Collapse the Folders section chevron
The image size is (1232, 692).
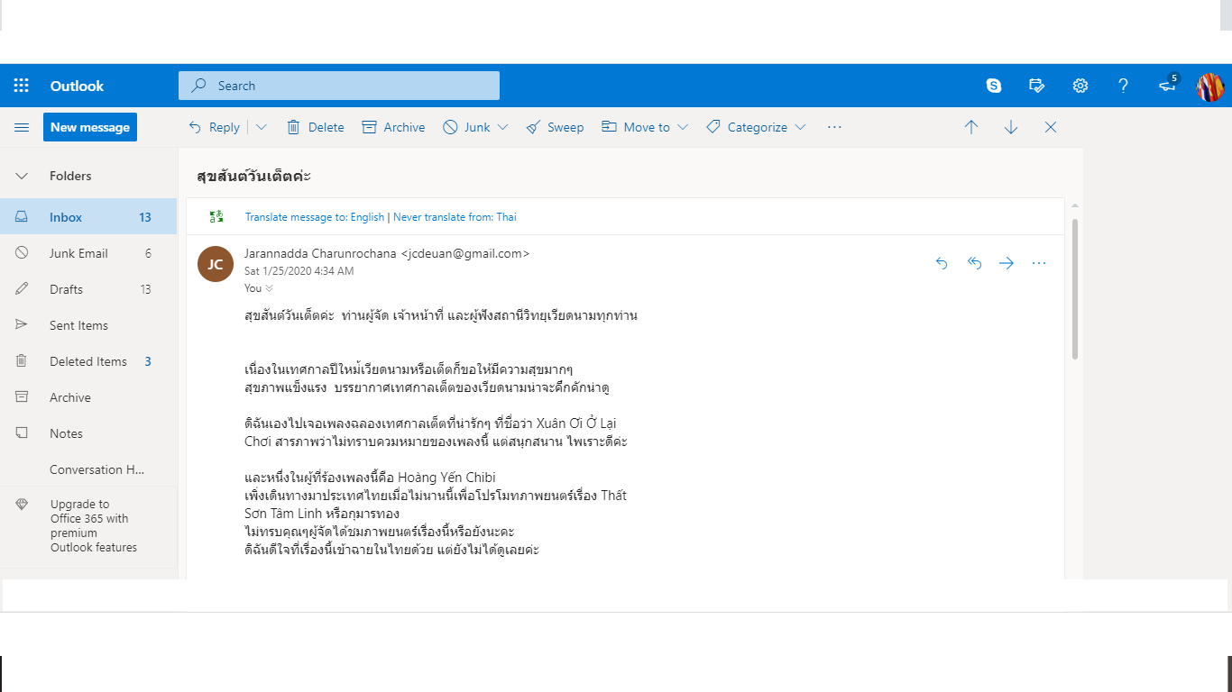(22, 176)
